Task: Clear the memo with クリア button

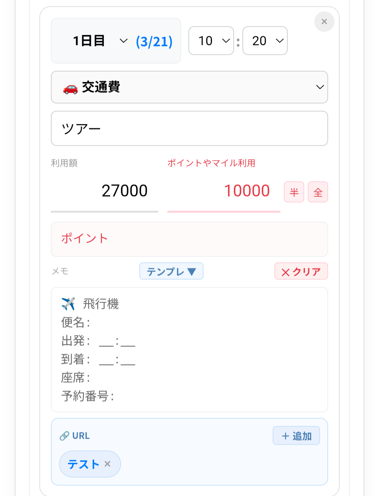Action: (301, 271)
